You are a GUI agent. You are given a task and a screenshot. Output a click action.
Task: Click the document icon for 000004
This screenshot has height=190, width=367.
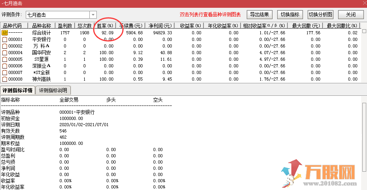click(x=4, y=53)
